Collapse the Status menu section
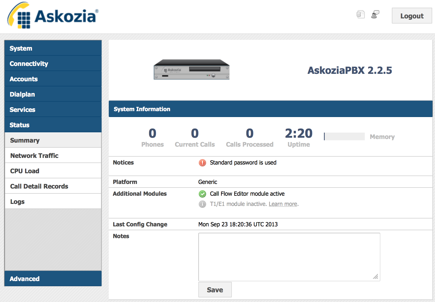The width and height of the screenshot is (435, 302). (x=53, y=125)
